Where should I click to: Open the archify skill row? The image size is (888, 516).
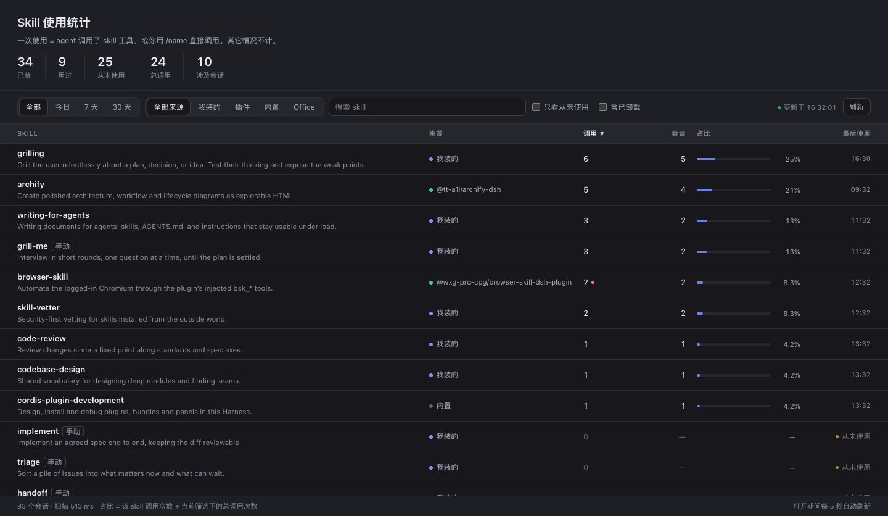click(x=444, y=189)
